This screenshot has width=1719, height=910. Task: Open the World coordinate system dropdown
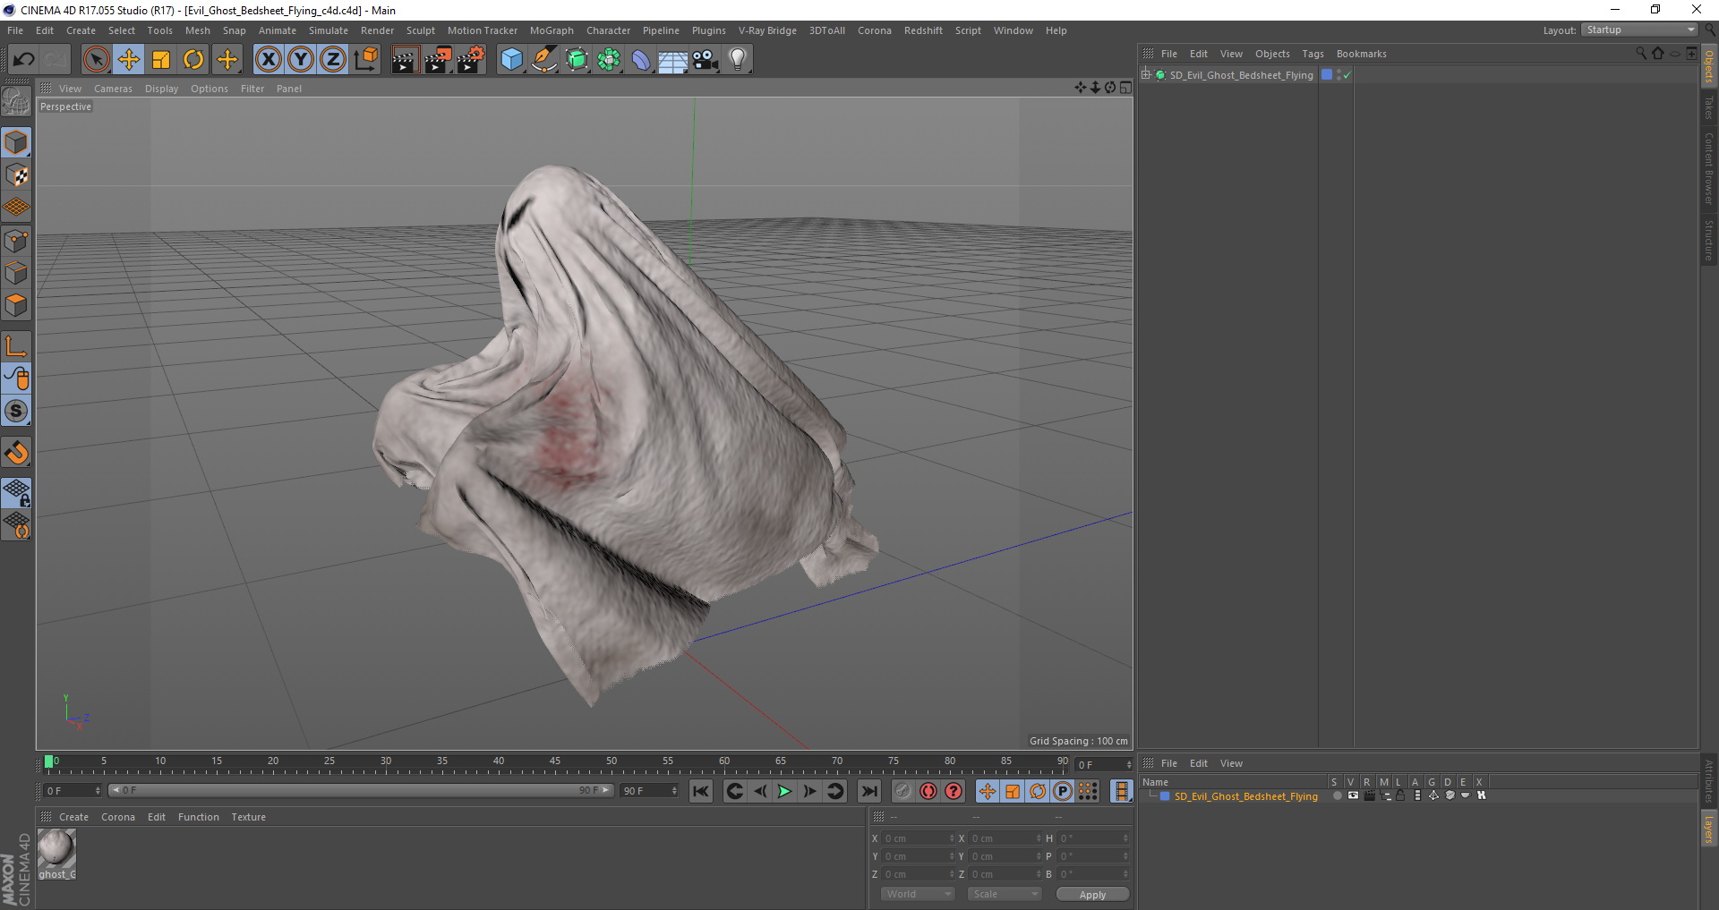tap(918, 894)
